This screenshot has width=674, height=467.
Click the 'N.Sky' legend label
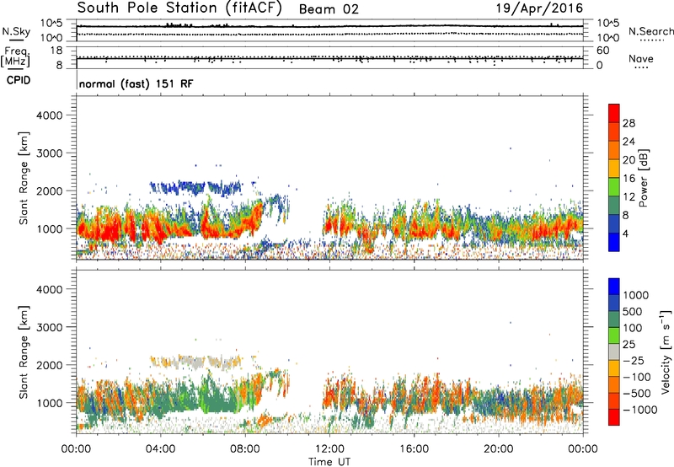point(16,31)
